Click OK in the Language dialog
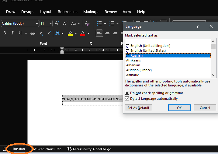 [179, 108]
